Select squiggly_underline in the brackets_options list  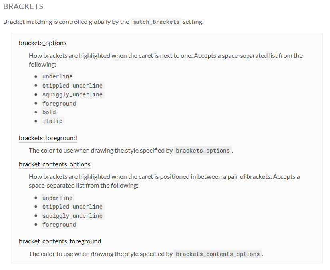point(72,94)
